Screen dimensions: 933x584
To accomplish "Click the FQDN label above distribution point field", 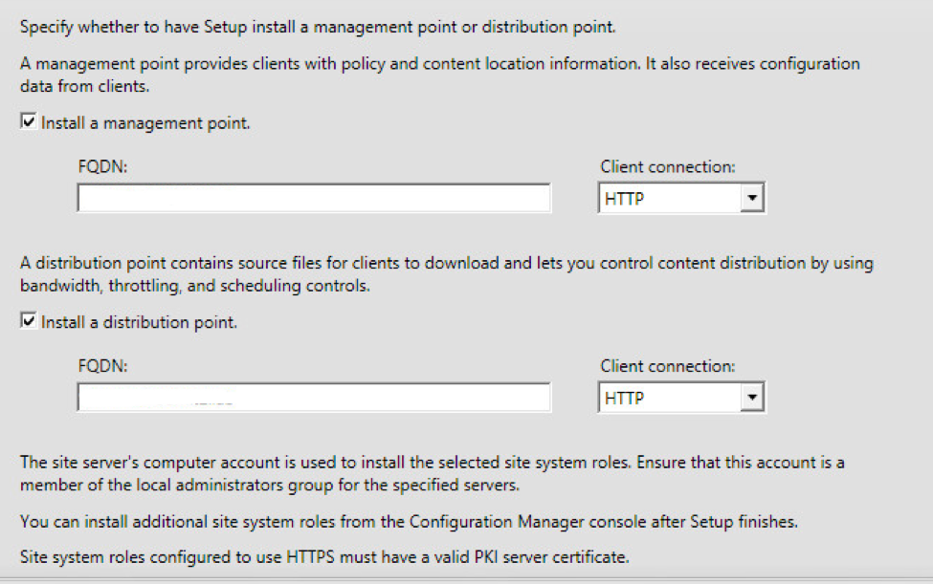I will tap(102, 366).
